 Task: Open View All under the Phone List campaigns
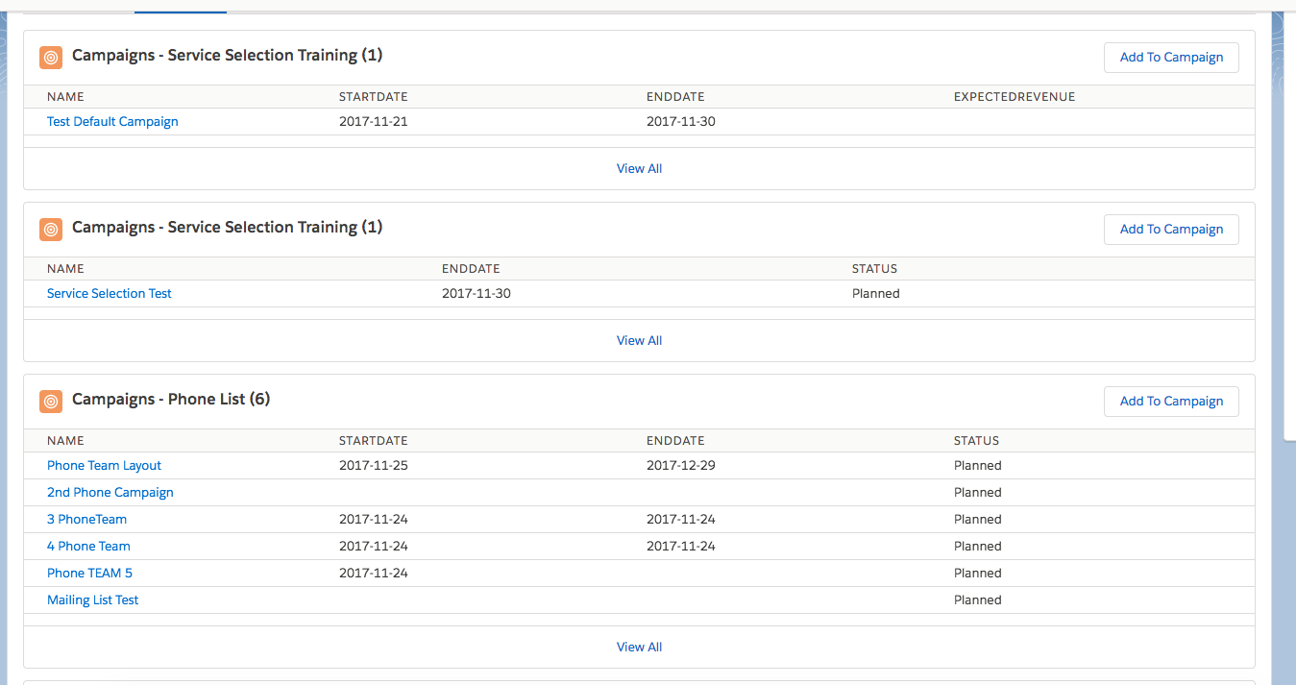click(x=639, y=647)
